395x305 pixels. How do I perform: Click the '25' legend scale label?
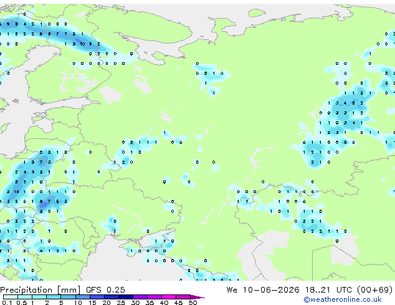(x=121, y=303)
